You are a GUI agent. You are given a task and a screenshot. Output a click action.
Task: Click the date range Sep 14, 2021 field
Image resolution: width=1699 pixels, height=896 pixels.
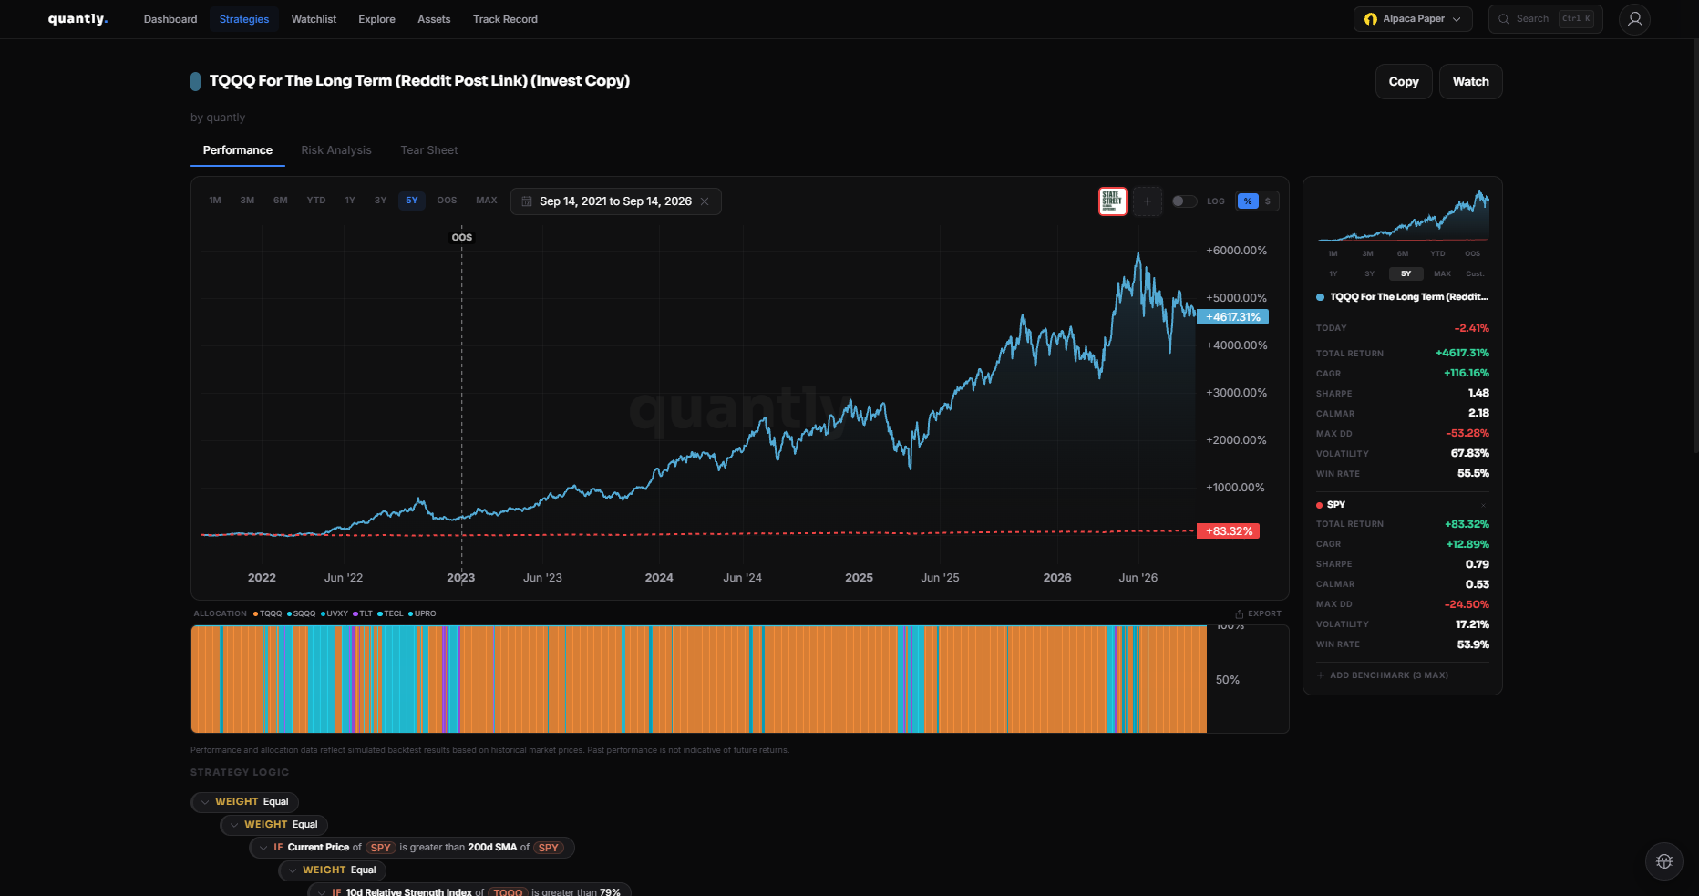tap(615, 201)
